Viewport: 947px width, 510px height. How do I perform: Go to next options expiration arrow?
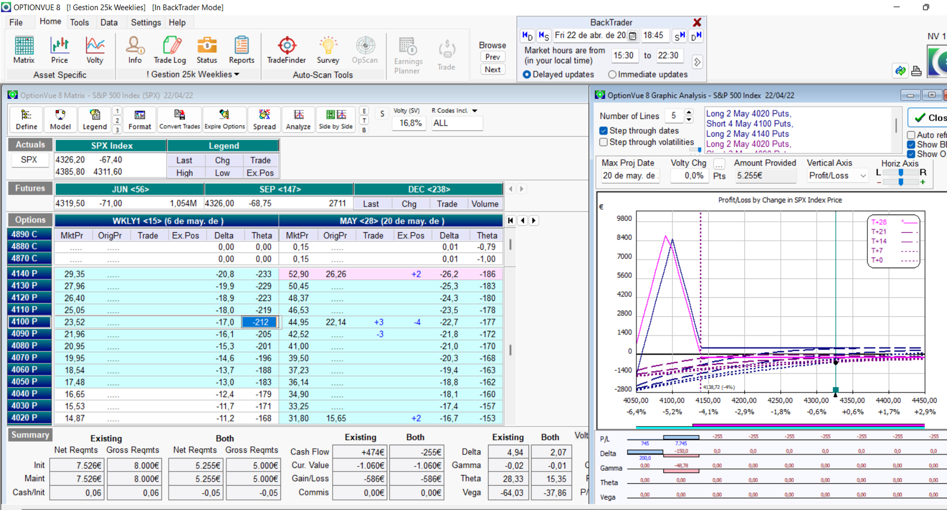534,221
